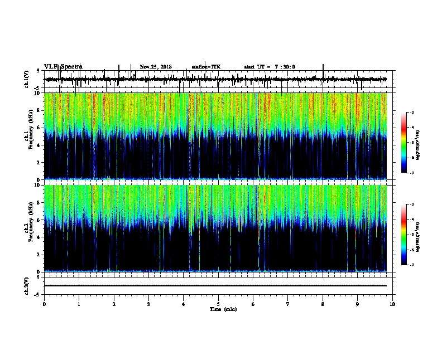Click the "ch.1(V)" waveform axis label
The height and width of the screenshot is (341, 442).
pos(27,79)
